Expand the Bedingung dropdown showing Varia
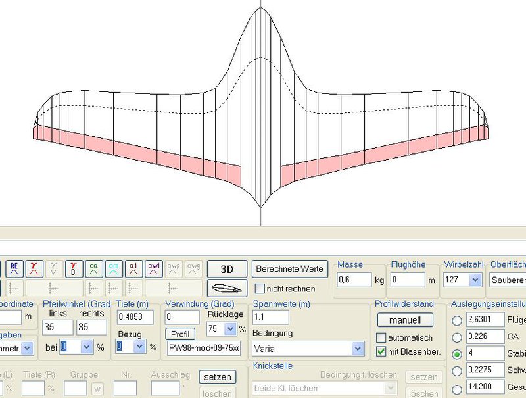Image resolution: width=526 pixels, height=398 pixels. click(358, 349)
